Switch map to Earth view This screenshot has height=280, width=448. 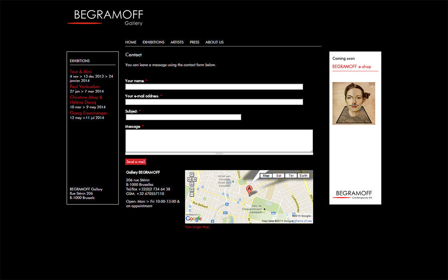[304, 176]
